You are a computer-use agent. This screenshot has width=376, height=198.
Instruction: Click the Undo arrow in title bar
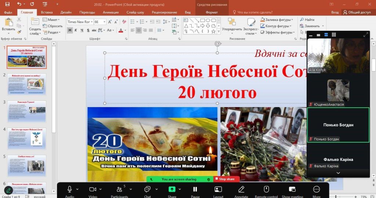pyautogui.click(x=19, y=4)
